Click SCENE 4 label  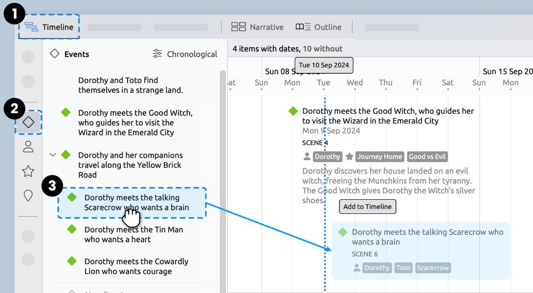tap(315, 143)
